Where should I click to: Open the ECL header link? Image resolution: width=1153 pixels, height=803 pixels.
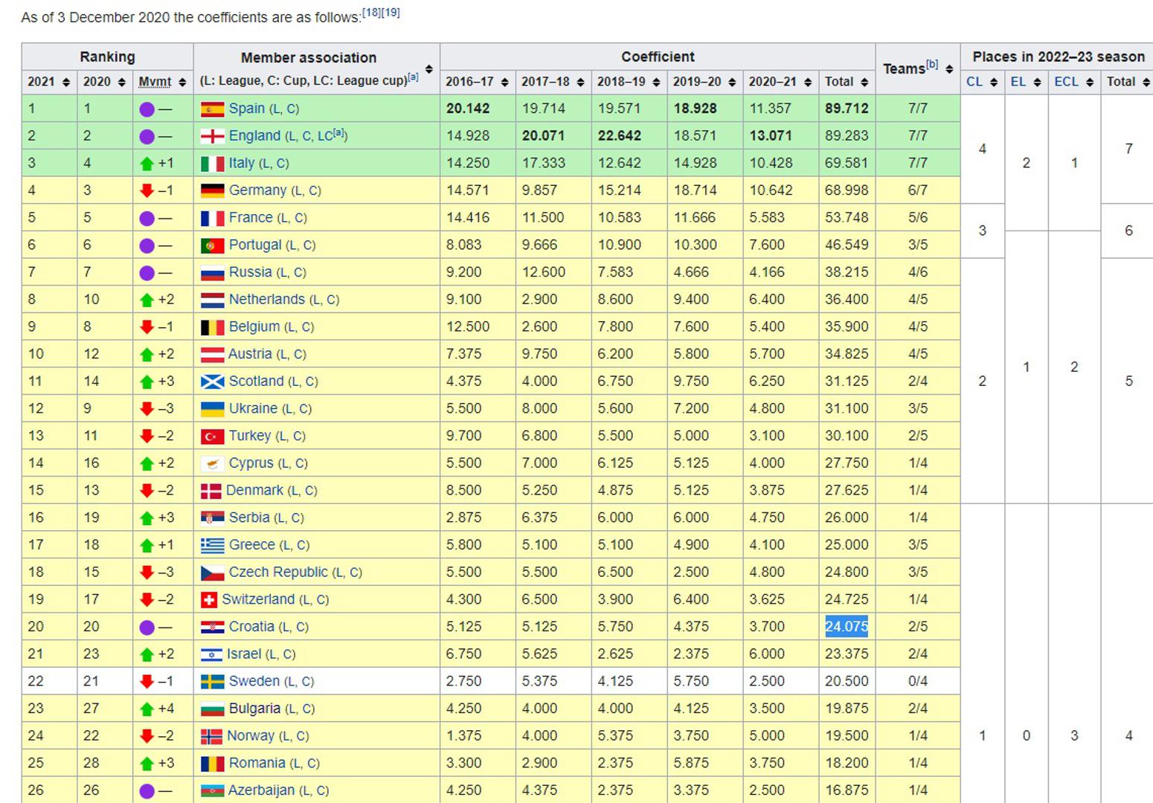tap(1065, 82)
